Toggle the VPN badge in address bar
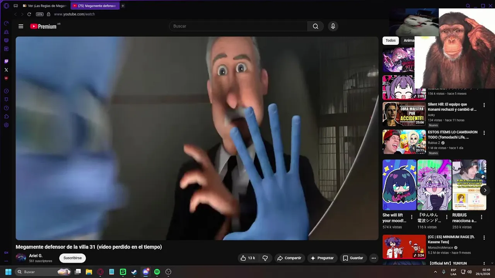The image size is (495, 278). point(39,14)
